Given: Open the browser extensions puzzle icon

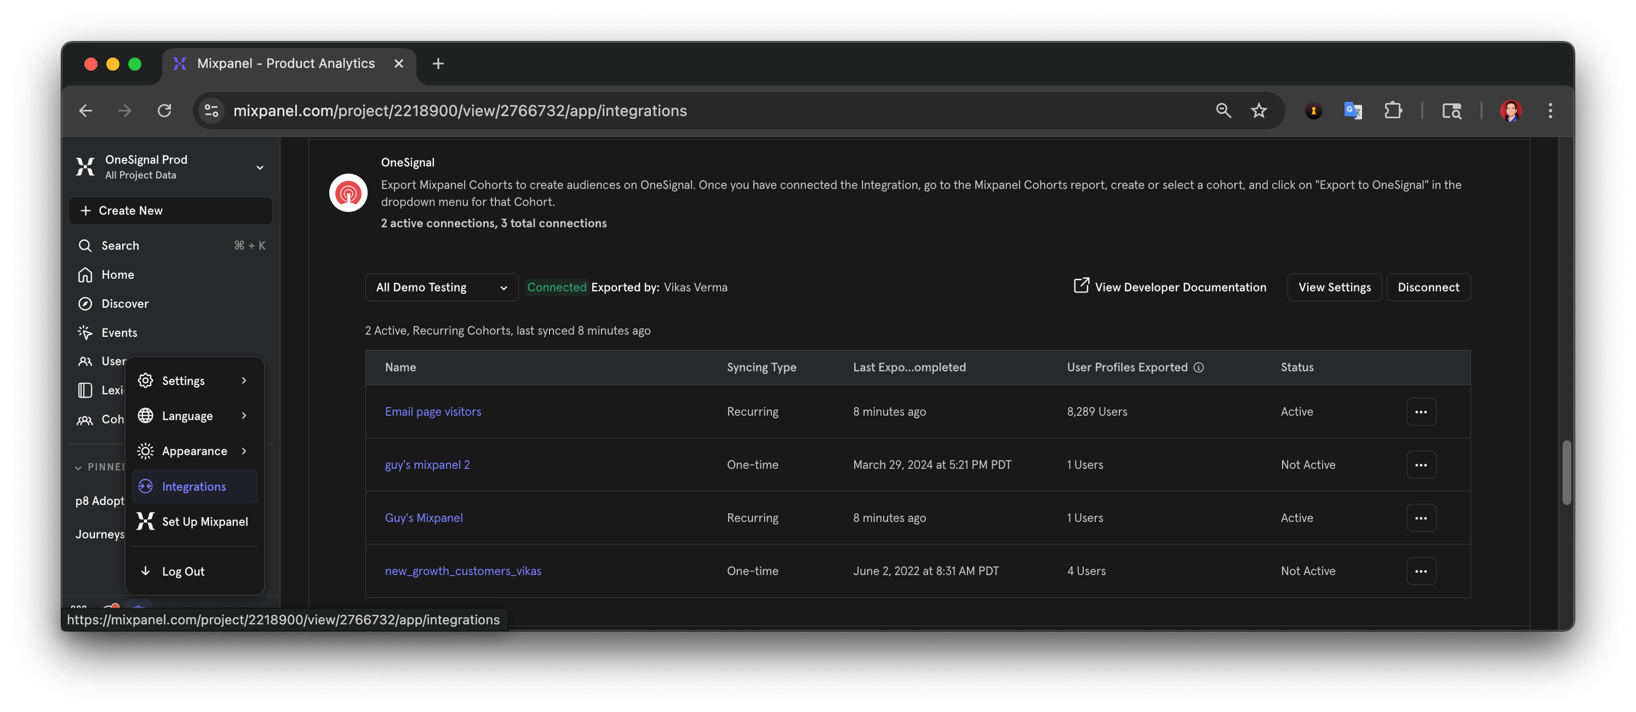Looking at the screenshot, I should [1393, 111].
